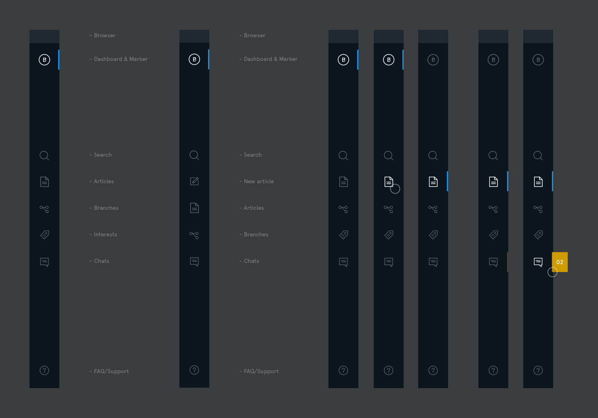
Task: Click help question icon in the rightmost sidebar
Action: [538, 370]
